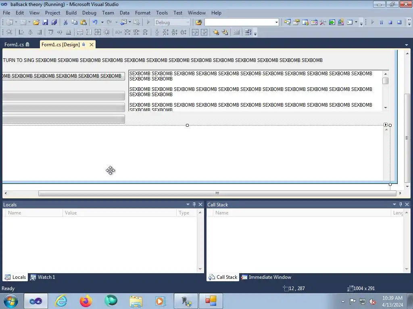
Task: Expand the New Project dropdown arrow
Action: [16, 23]
